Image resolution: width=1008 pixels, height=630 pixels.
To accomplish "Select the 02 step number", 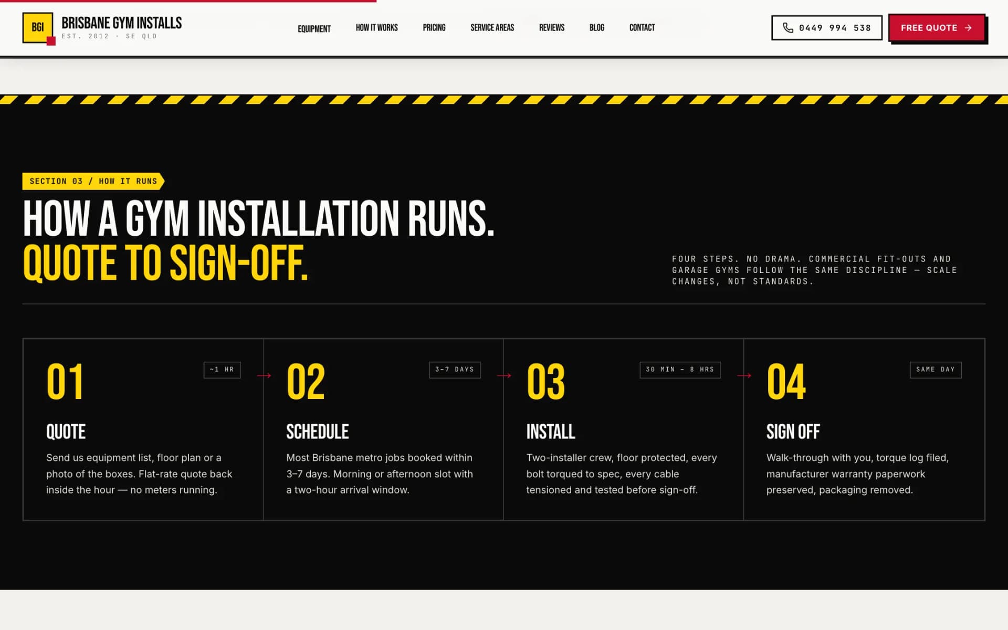I will (306, 382).
